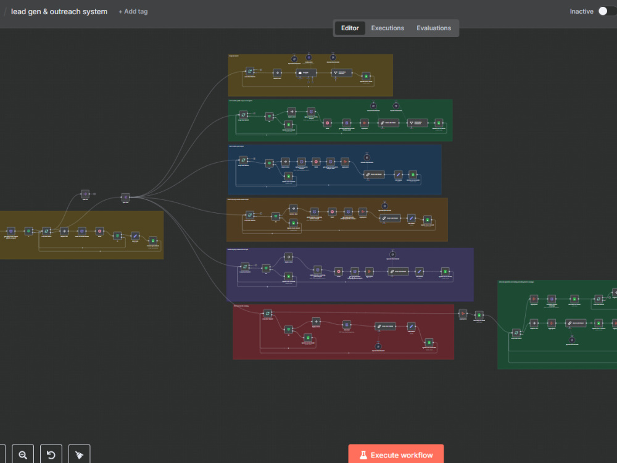Image resolution: width=617 pixels, height=463 pixels.
Task: Select the pink Wait node in brown note
Action: point(332,212)
